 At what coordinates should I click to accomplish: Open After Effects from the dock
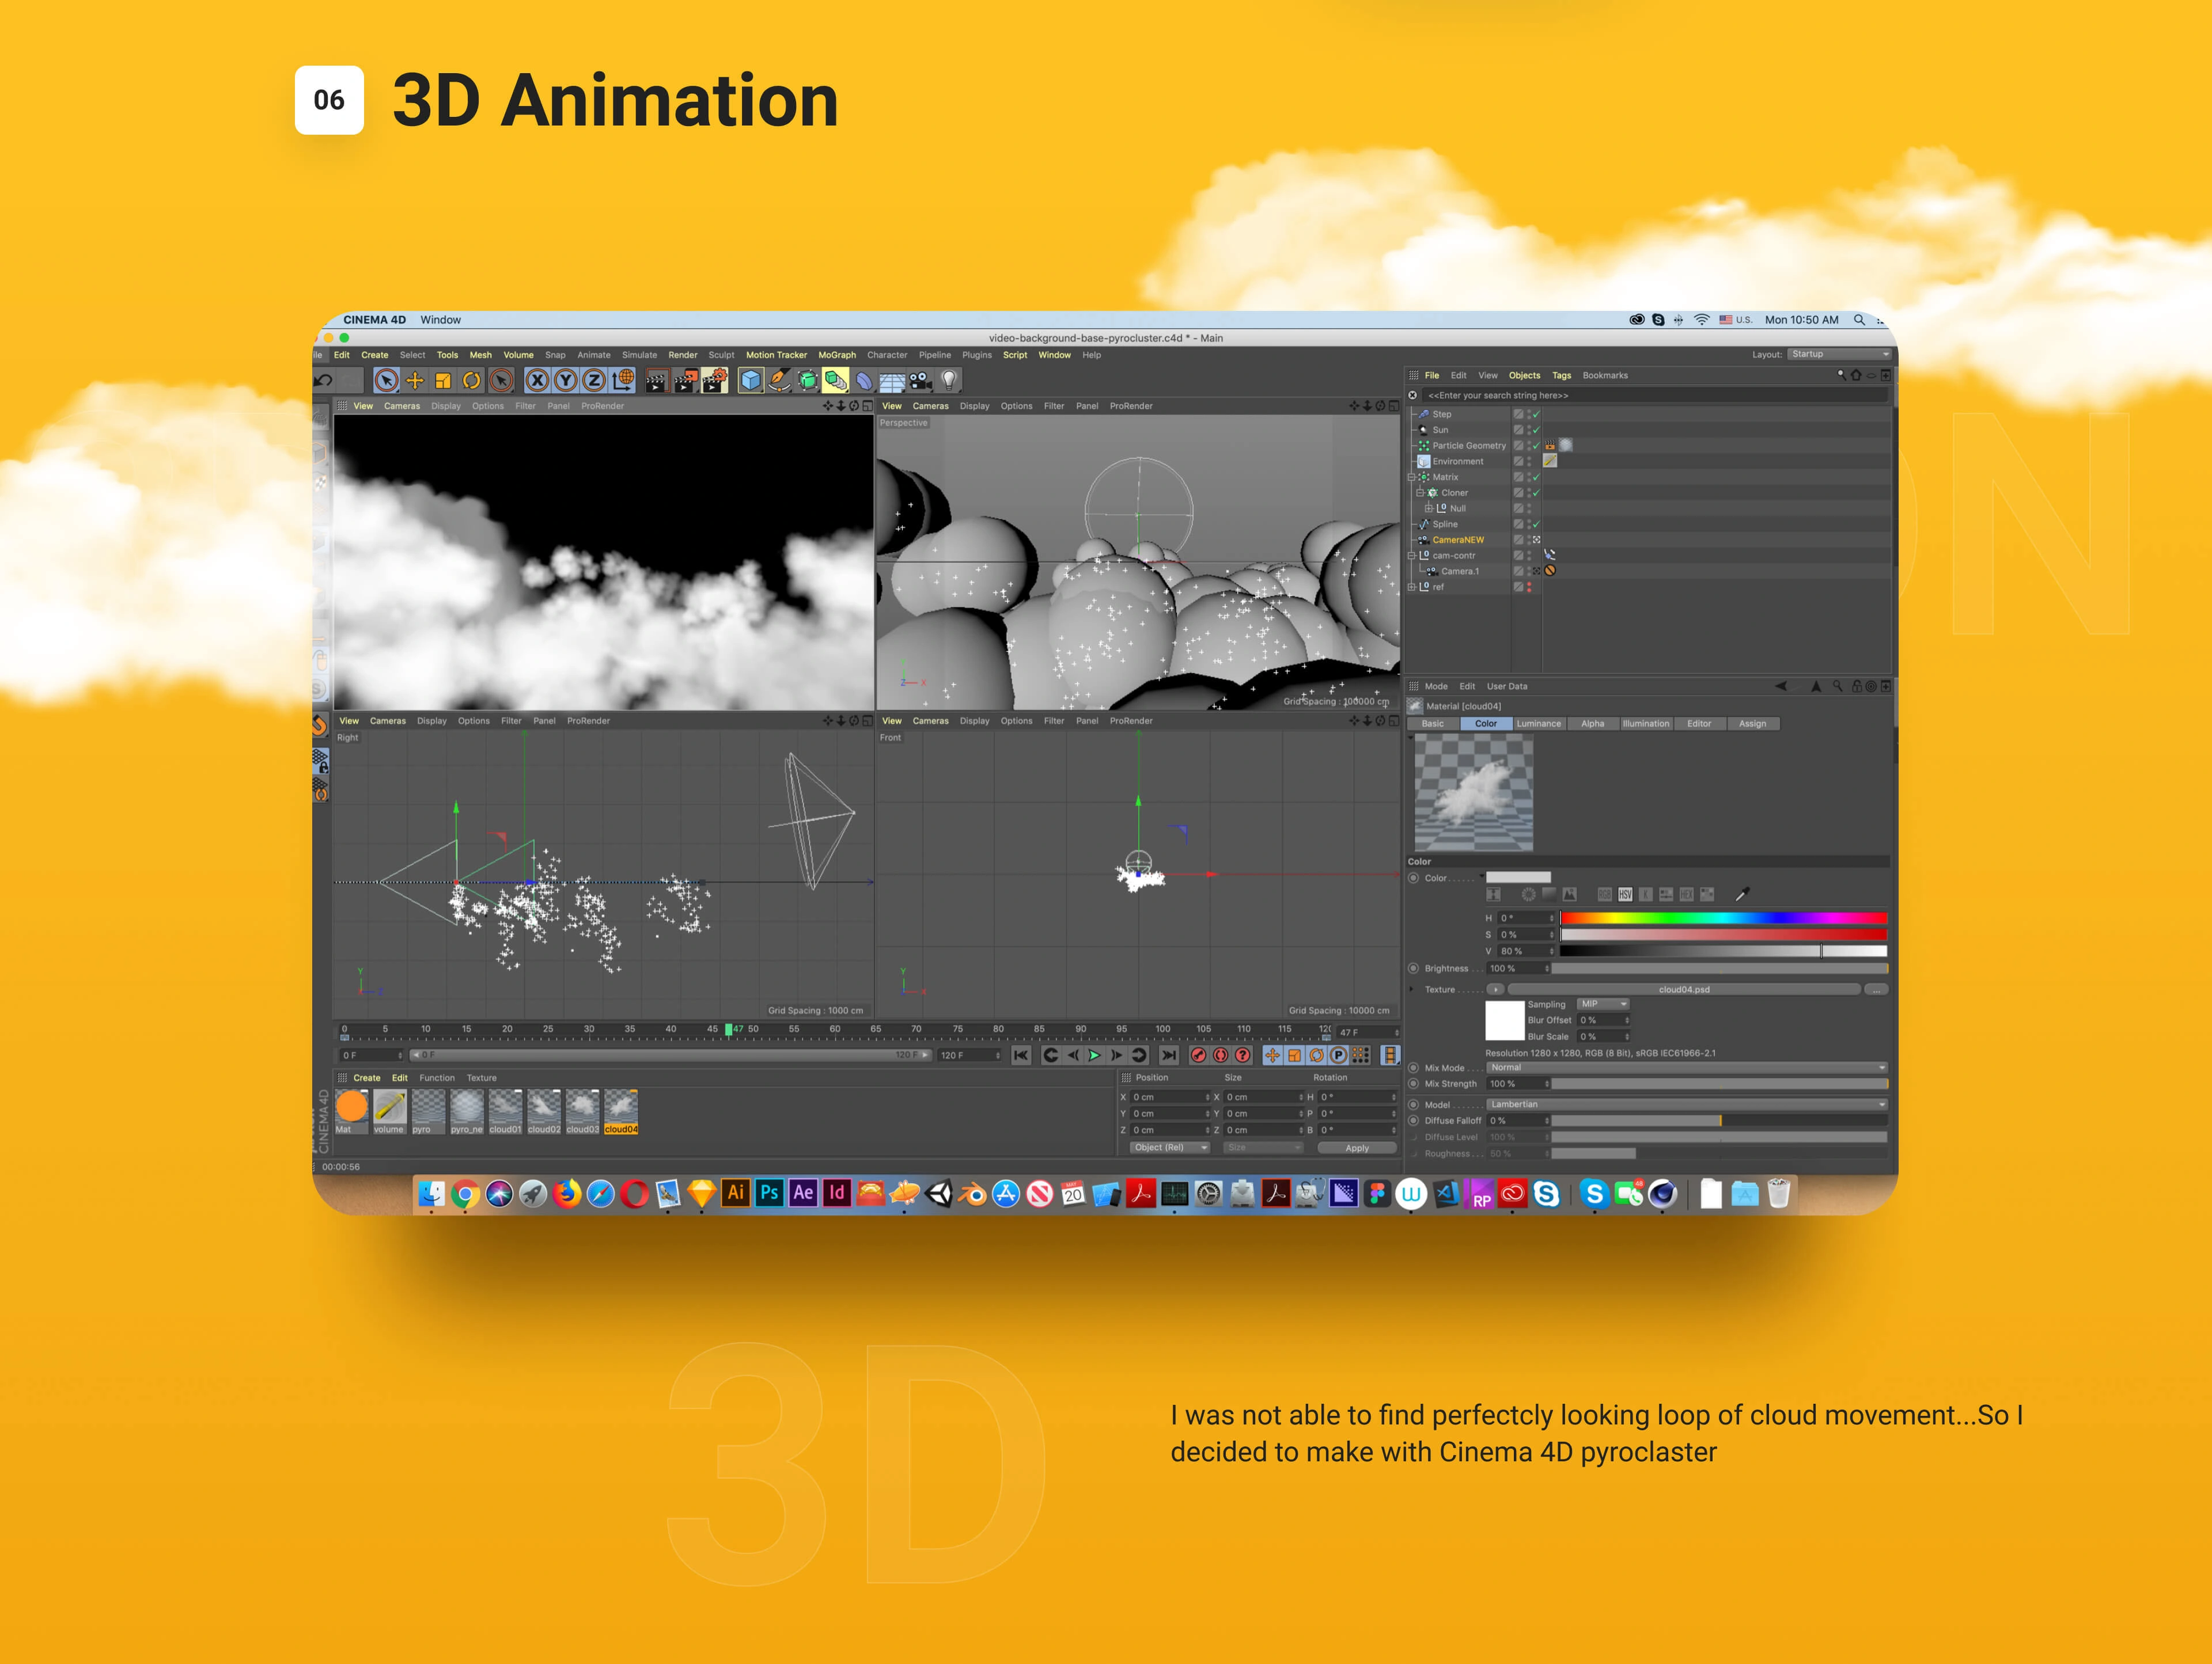click(x=803, y=1193)
